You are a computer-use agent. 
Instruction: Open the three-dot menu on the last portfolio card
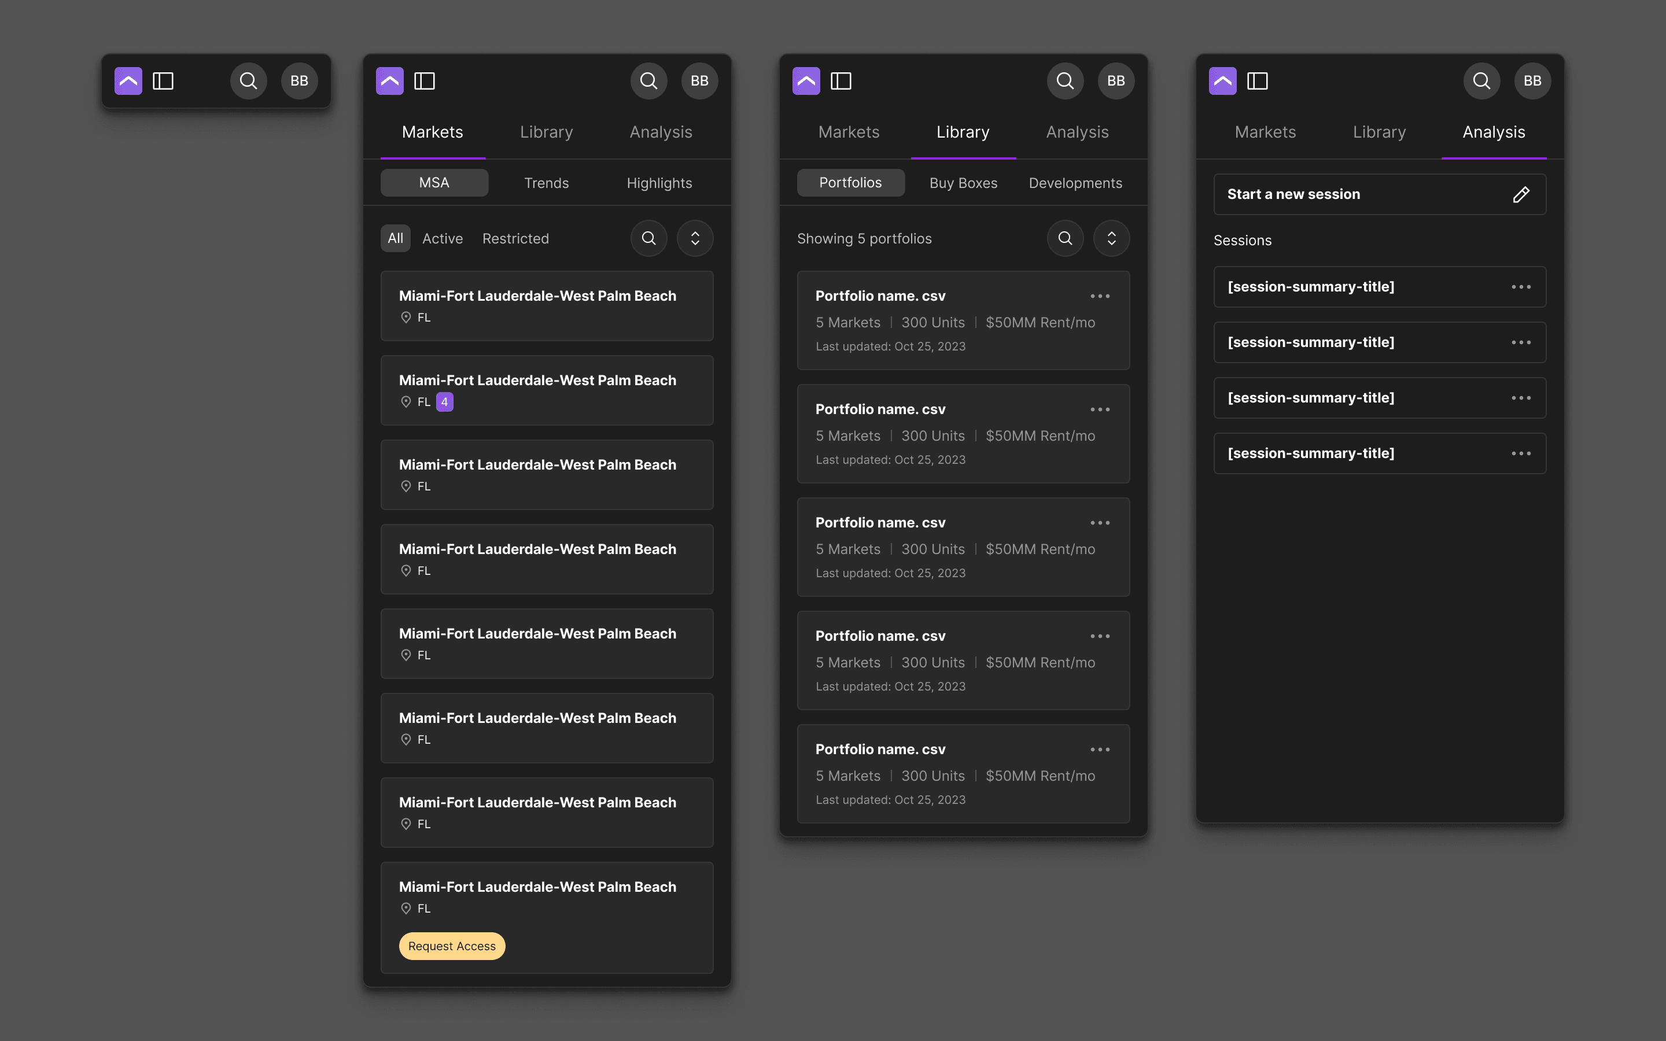(x=1100, y=749)
